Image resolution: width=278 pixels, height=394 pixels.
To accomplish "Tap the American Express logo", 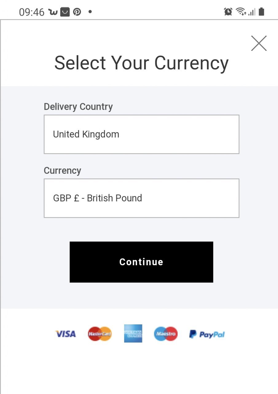I will click(133, 333).
